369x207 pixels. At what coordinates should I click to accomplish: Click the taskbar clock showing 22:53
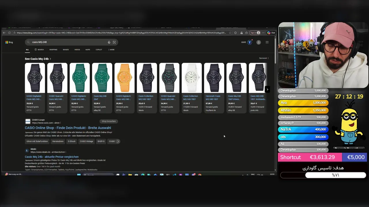click(272, 174)
